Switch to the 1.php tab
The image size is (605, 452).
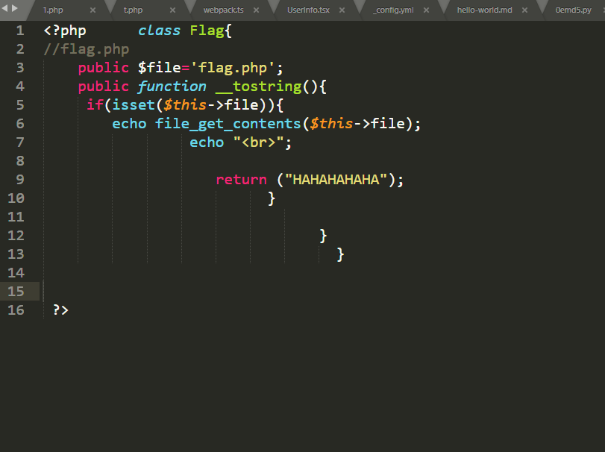click(x=53, y=10)
